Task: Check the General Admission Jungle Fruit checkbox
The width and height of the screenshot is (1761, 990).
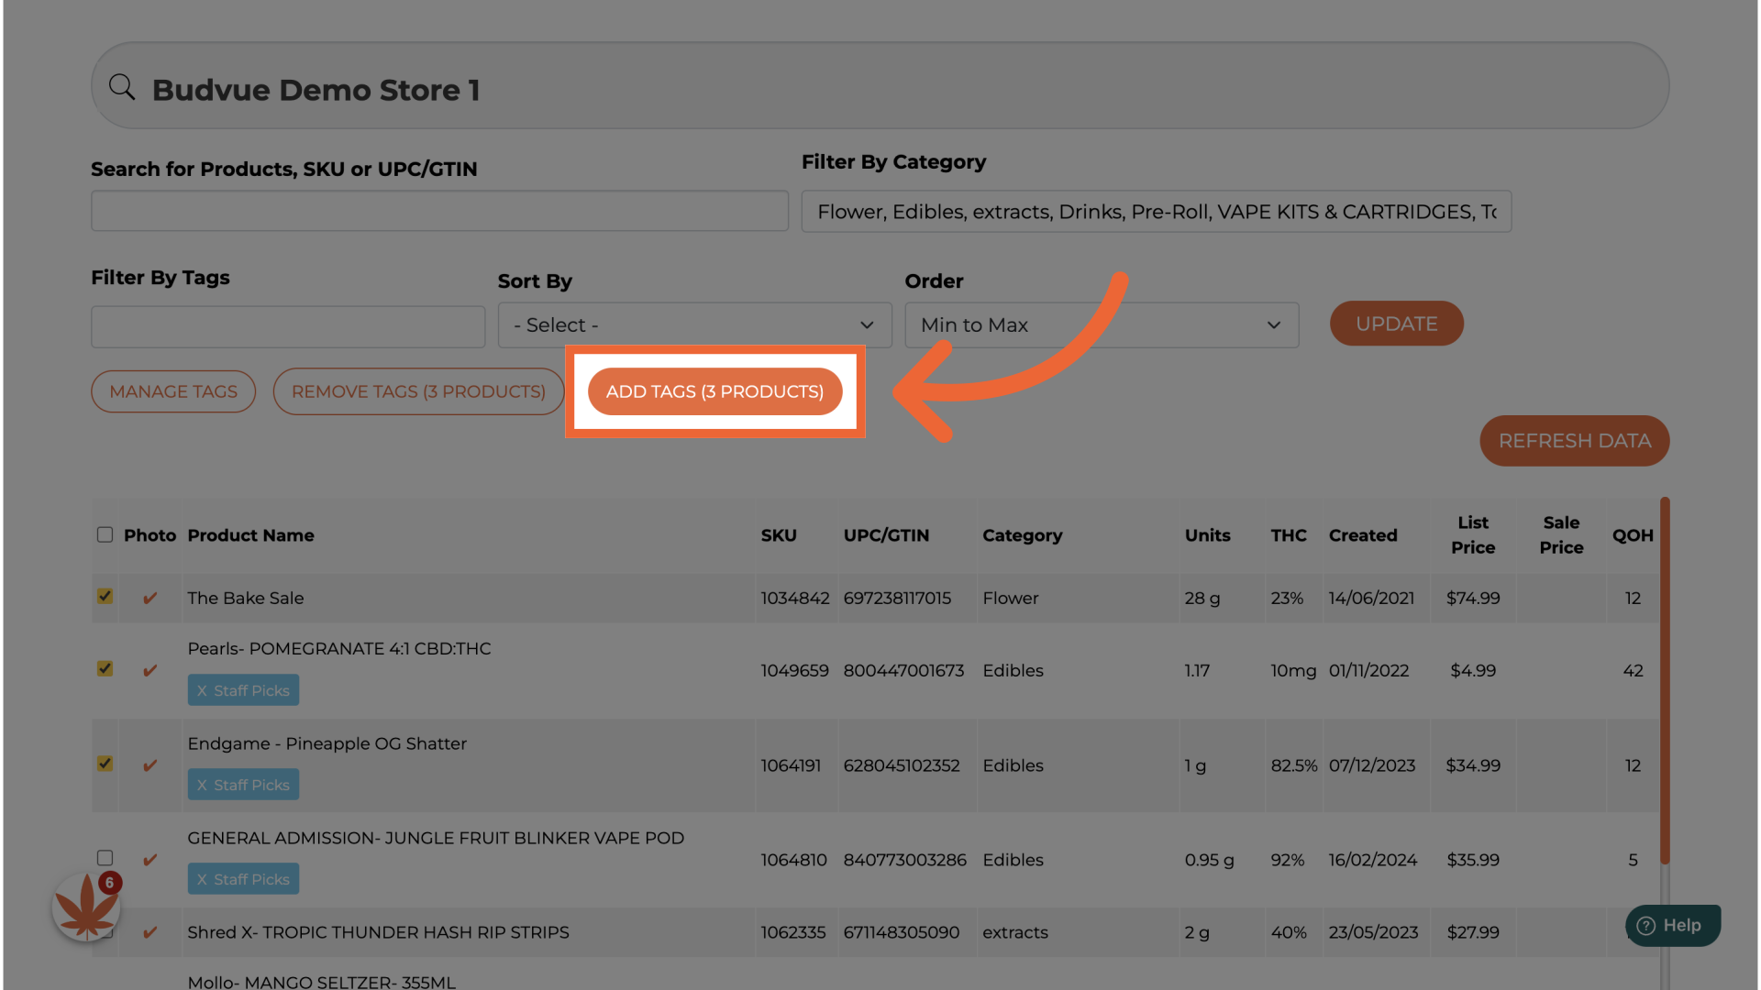Action: click(x=105, y=858)
